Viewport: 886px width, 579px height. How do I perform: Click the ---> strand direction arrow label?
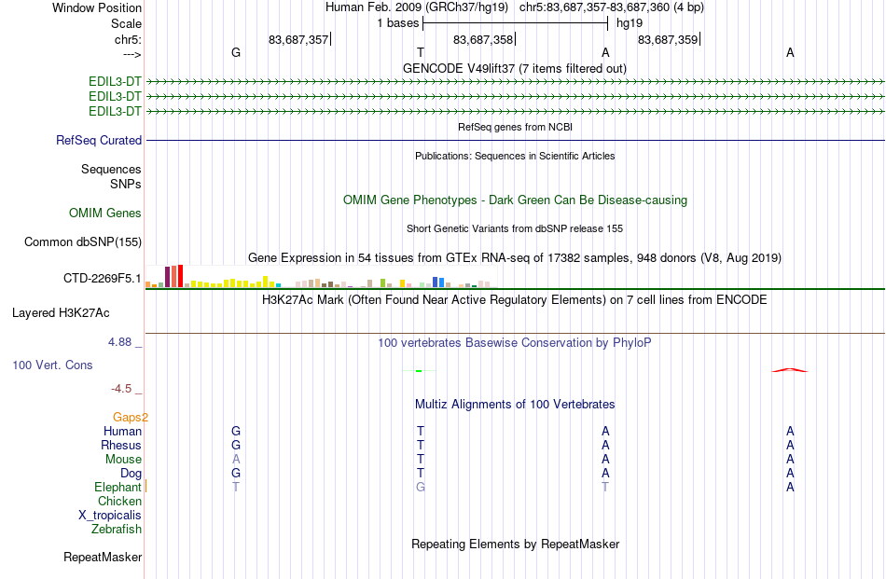(x=132, y=54)
